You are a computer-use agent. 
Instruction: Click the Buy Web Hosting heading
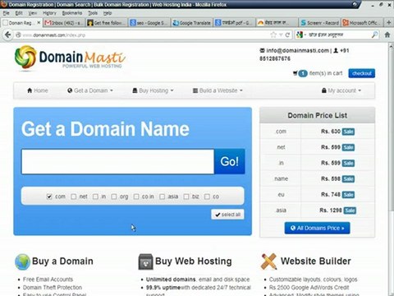pos(193,261)
